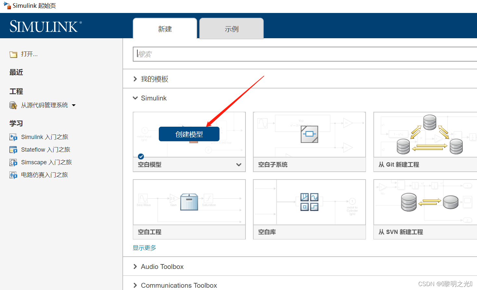Image resolution: width=477 pixels, height=290 pixels.
Task: Click the open folder icon in sidebar
Action: point(13,54)
